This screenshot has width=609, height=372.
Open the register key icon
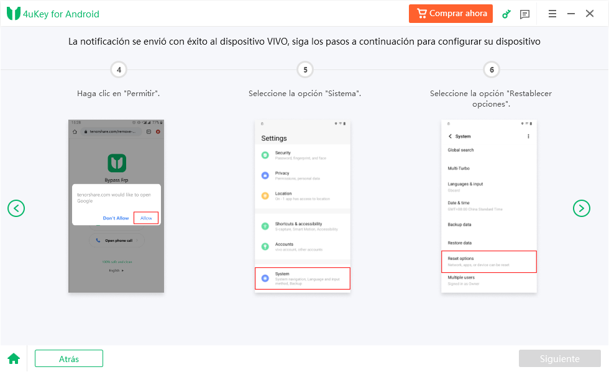pyautogui.click(x=506, y=14)
